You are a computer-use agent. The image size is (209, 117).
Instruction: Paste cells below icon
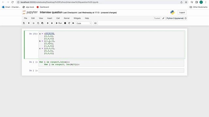click(x=42, y=23)
